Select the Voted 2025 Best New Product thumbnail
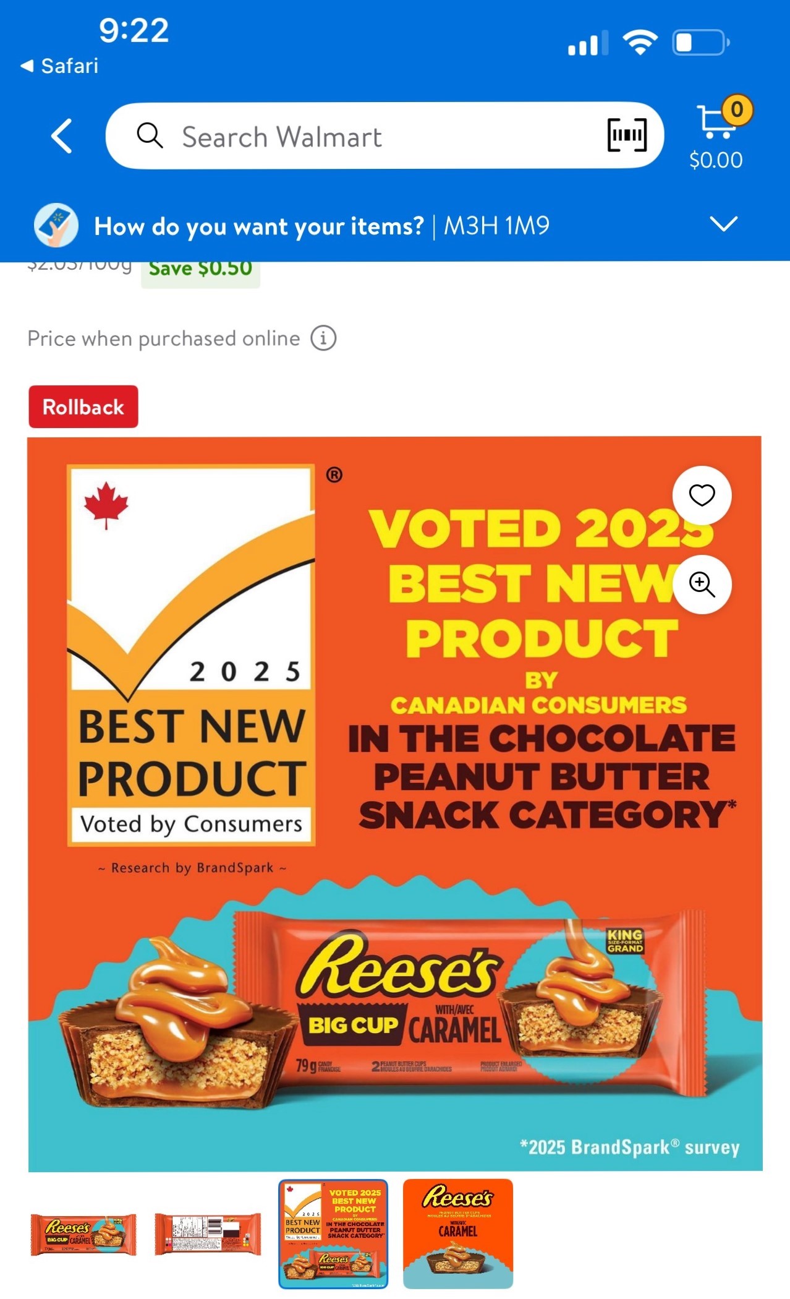The width and height of the screenshot is (790, 1299). tap(333, 1234)
